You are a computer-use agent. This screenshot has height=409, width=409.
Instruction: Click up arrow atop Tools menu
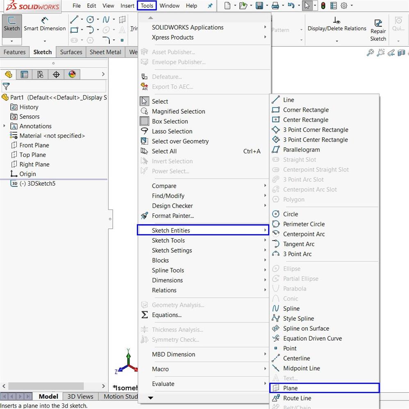pos(150,18)
